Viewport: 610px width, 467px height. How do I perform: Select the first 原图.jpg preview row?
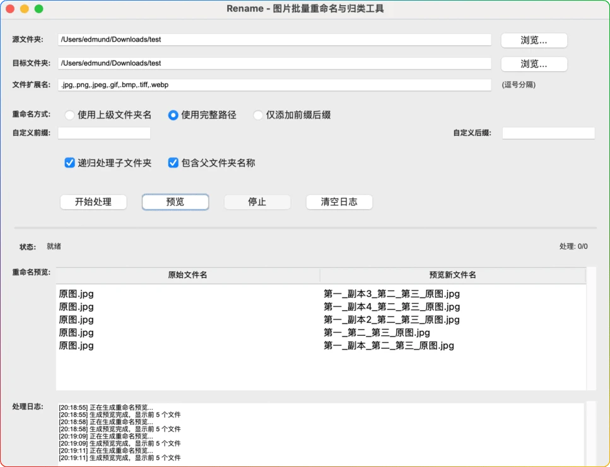point(189,294)
